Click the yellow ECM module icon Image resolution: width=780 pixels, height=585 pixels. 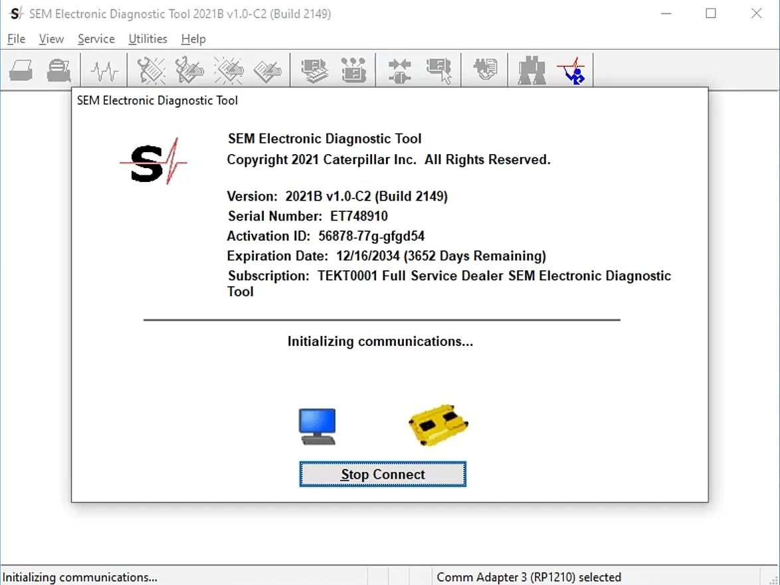click(439, 425)
